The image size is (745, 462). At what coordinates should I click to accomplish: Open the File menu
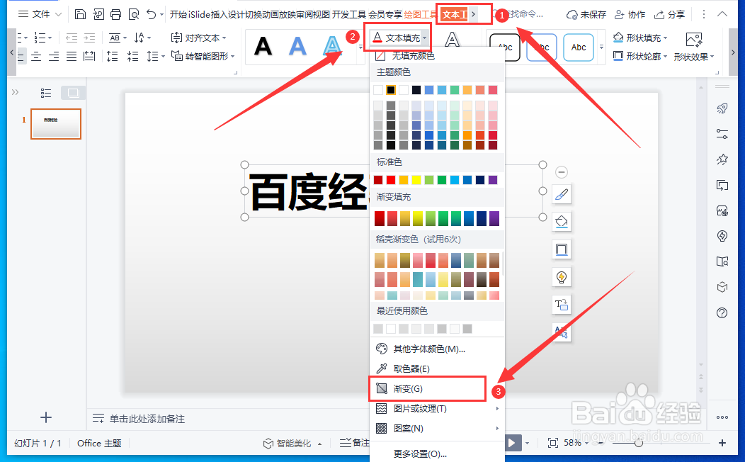39,14
